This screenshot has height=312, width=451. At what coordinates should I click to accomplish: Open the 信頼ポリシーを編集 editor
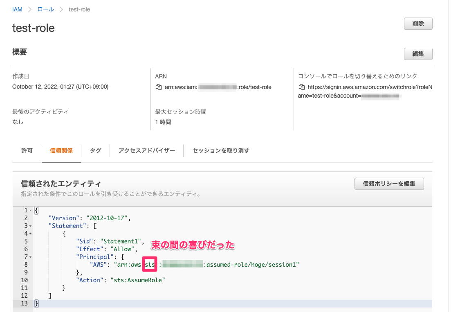pyautogui.click(x=389, y=184)
